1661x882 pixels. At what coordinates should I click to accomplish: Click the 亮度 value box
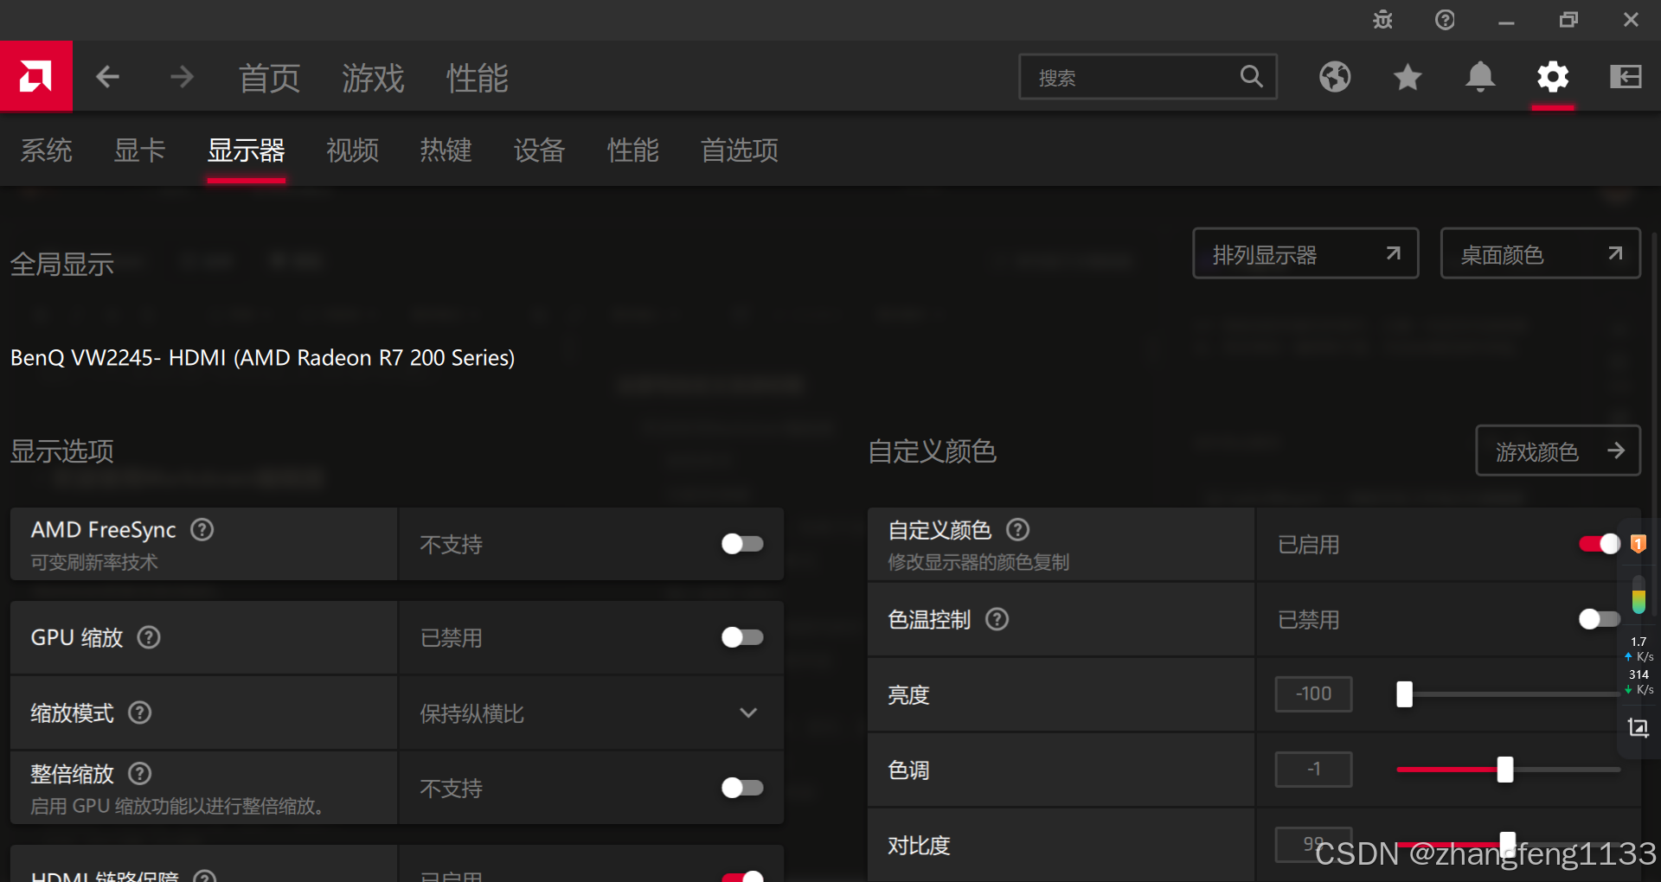(1313, 693)
